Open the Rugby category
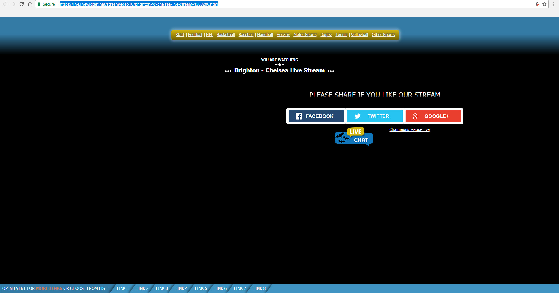The height and width of the screenshot is (293, 559). (326, 35)
